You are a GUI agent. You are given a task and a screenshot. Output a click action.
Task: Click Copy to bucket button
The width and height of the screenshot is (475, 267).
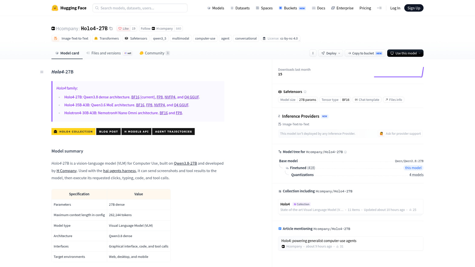(365, 53)
